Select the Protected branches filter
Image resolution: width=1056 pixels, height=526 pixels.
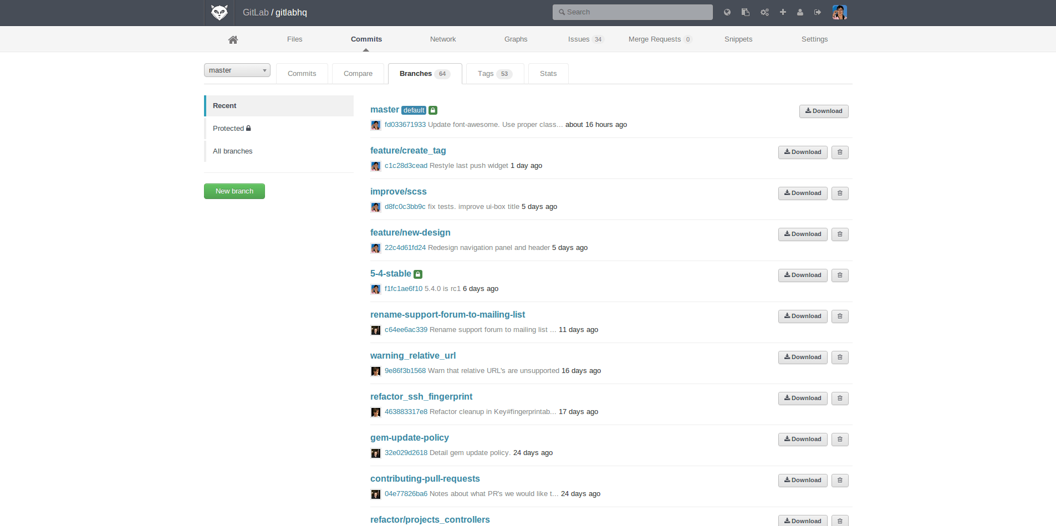click(x=231, y=128)
